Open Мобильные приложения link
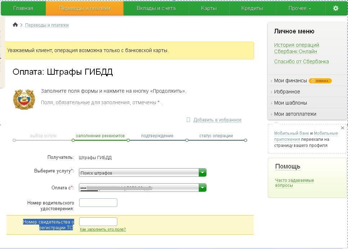The image size is (348, 249). coord(306,136)
